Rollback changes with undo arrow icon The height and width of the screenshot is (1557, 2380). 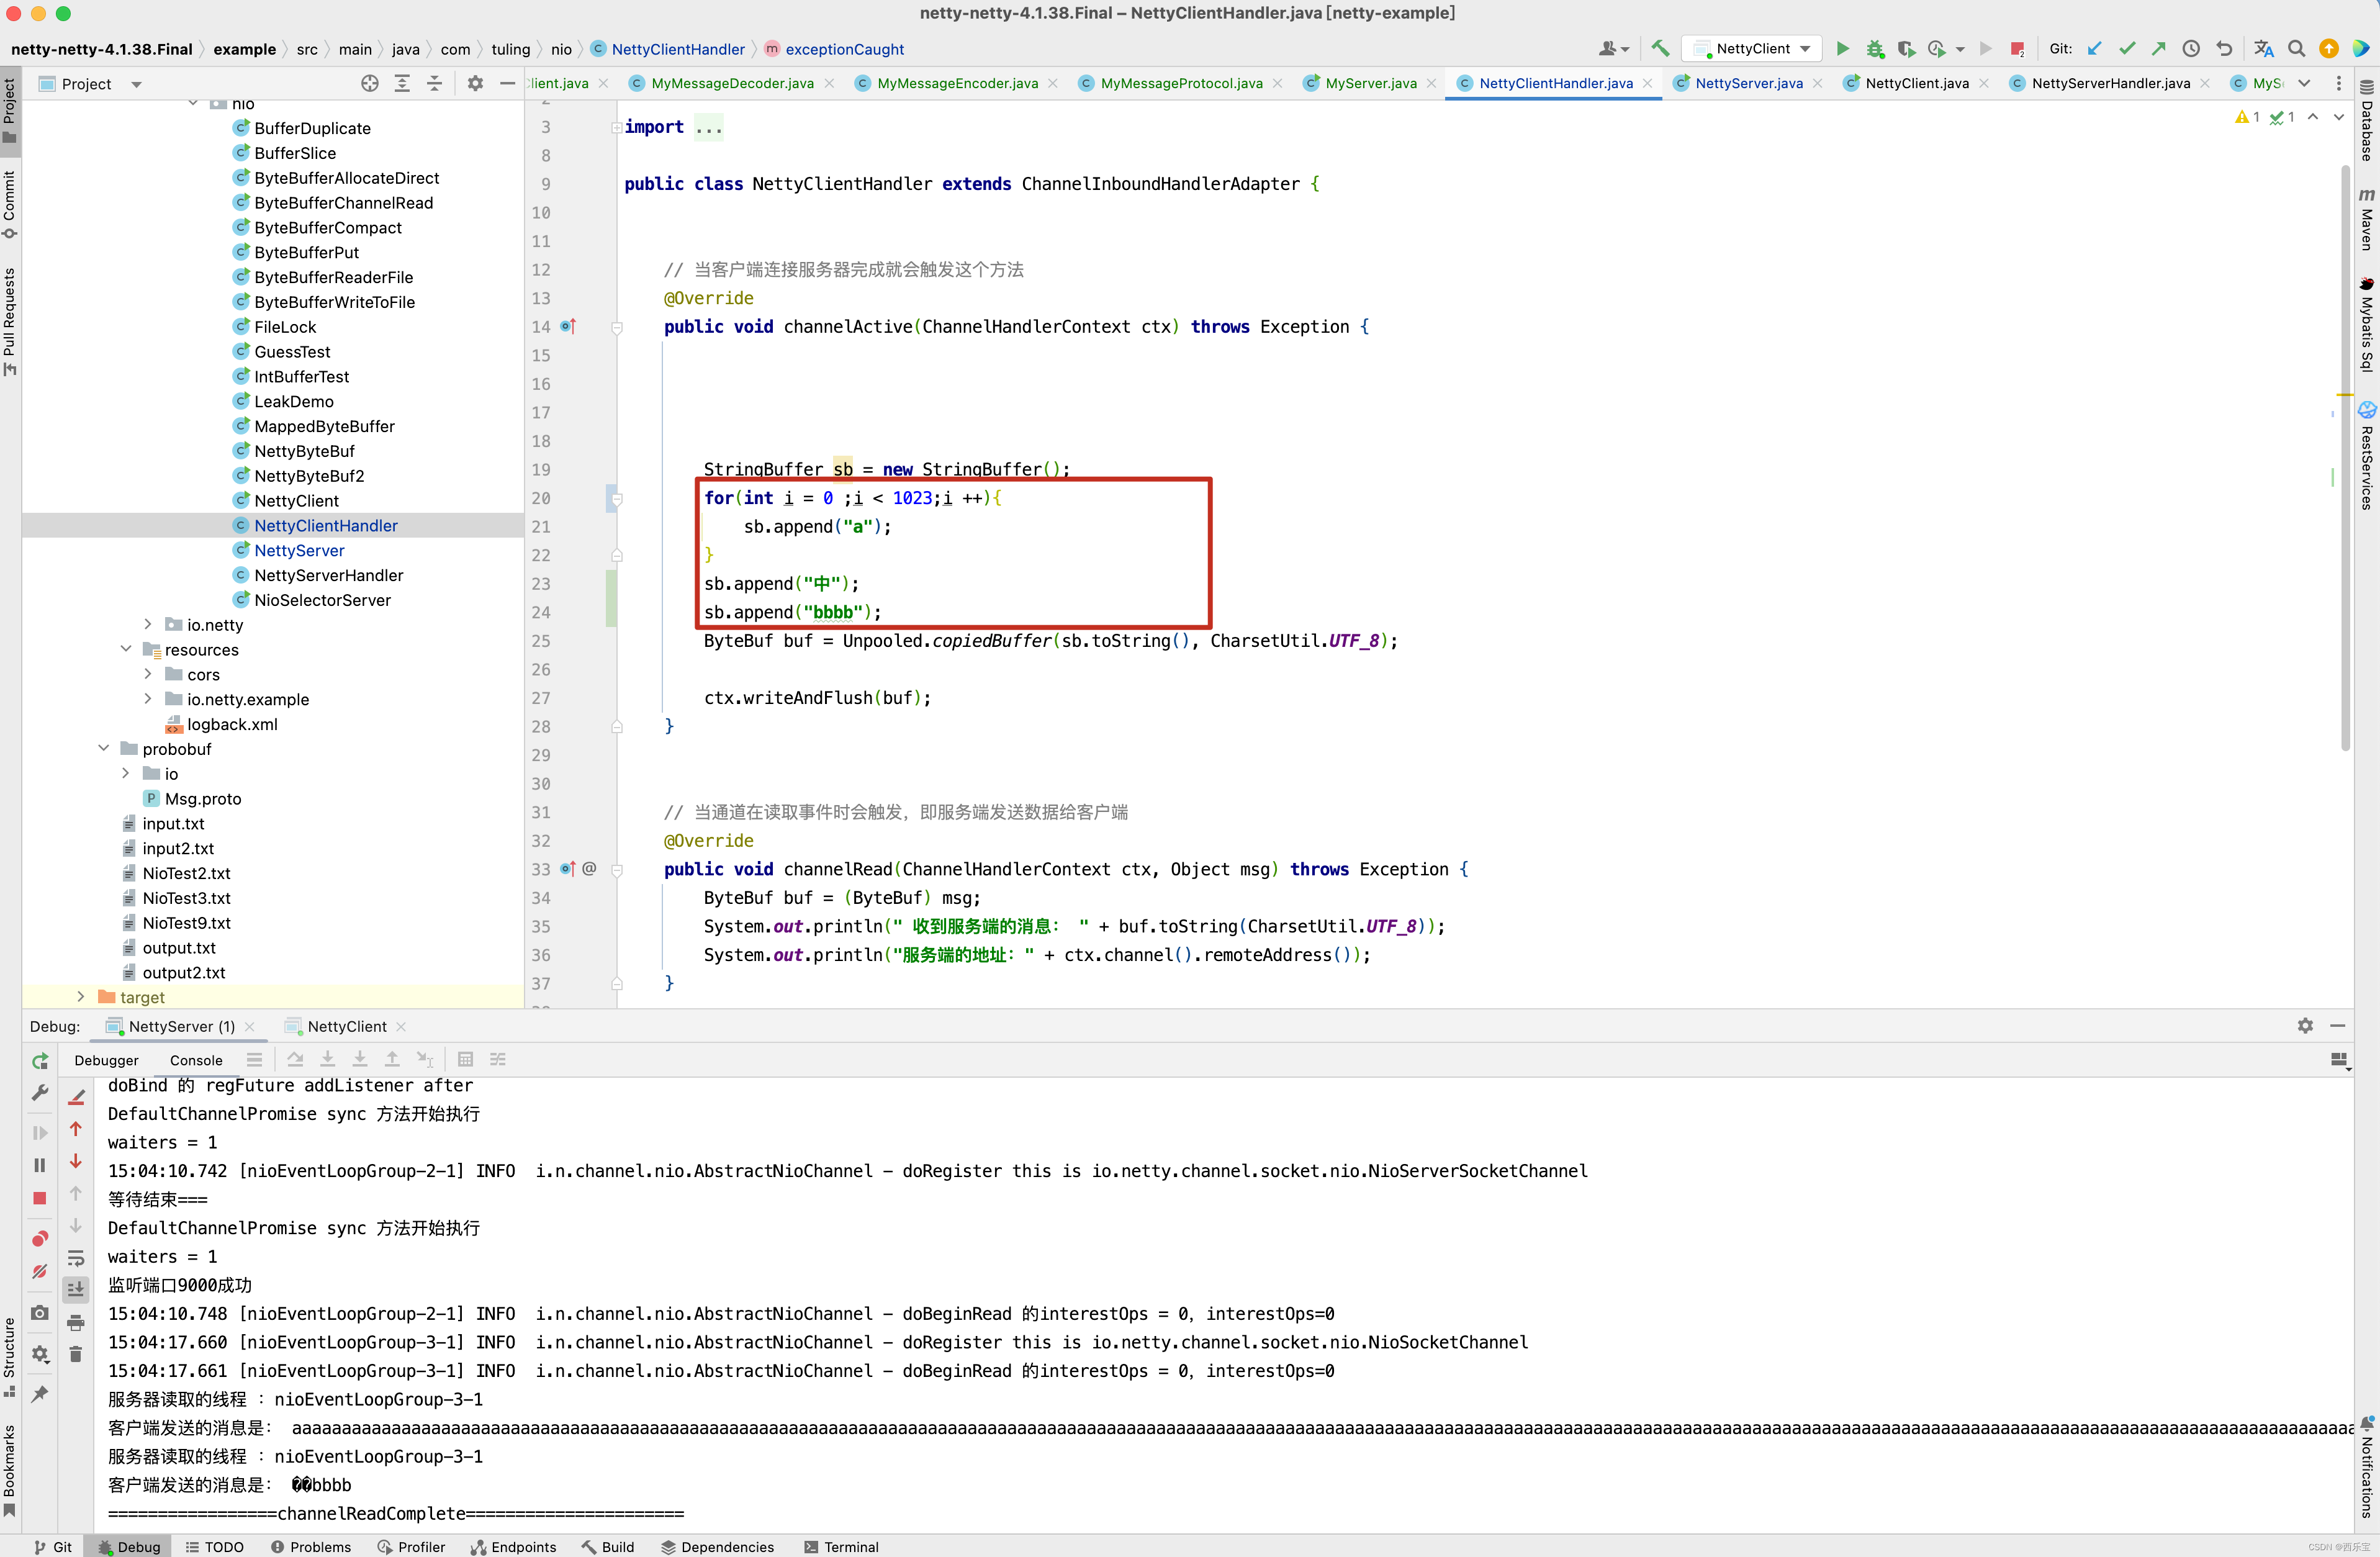pyautogui.click(x=2224, y=48)
